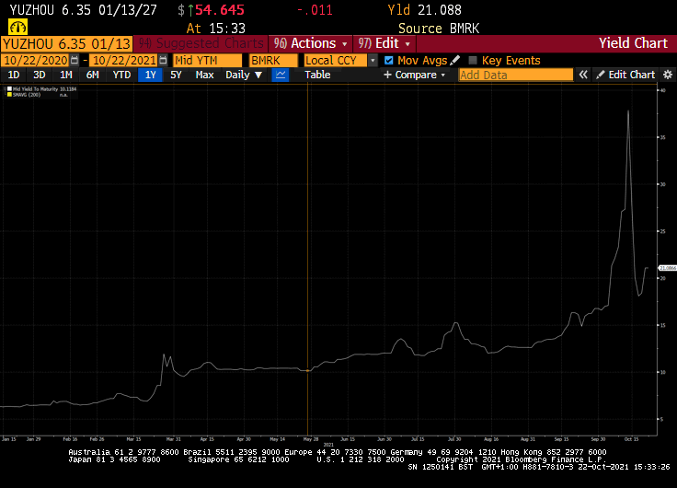677x488 pixels.
Task: Click the Add Data input field
Action: (x=515, y=75)
